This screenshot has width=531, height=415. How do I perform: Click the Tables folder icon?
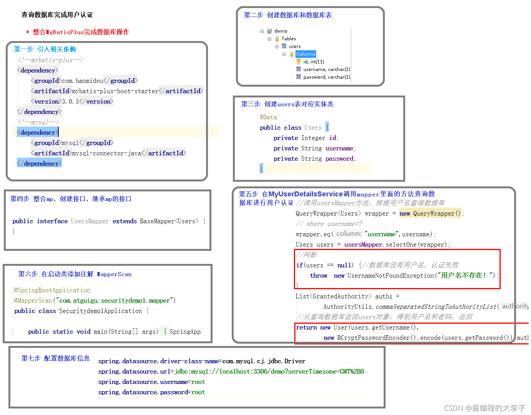click(277, 39)
